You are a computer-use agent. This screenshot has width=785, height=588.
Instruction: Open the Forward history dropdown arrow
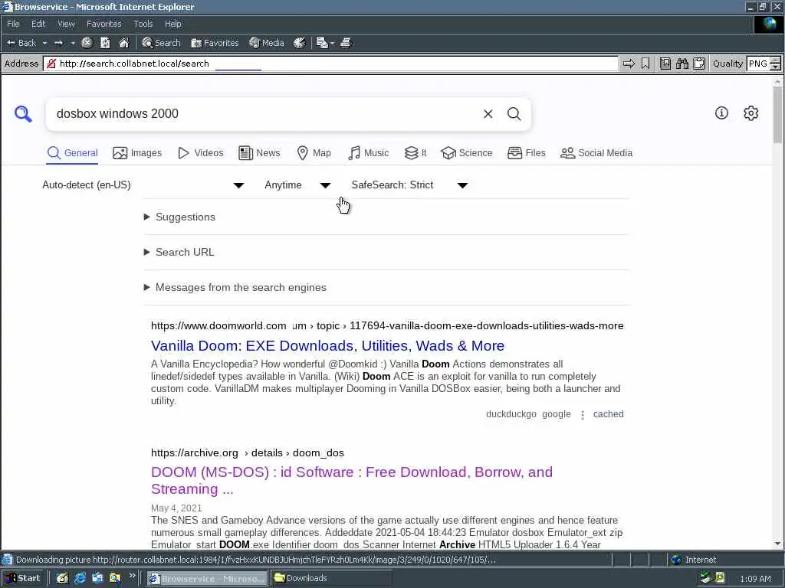(73, 43)
